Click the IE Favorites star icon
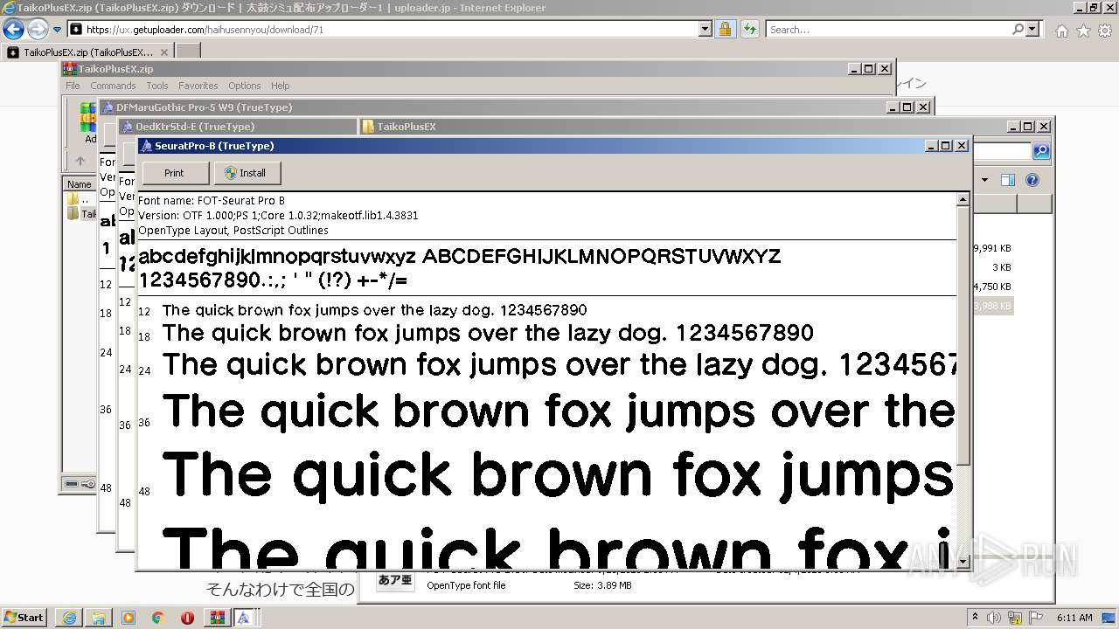 click(1083, 31)
